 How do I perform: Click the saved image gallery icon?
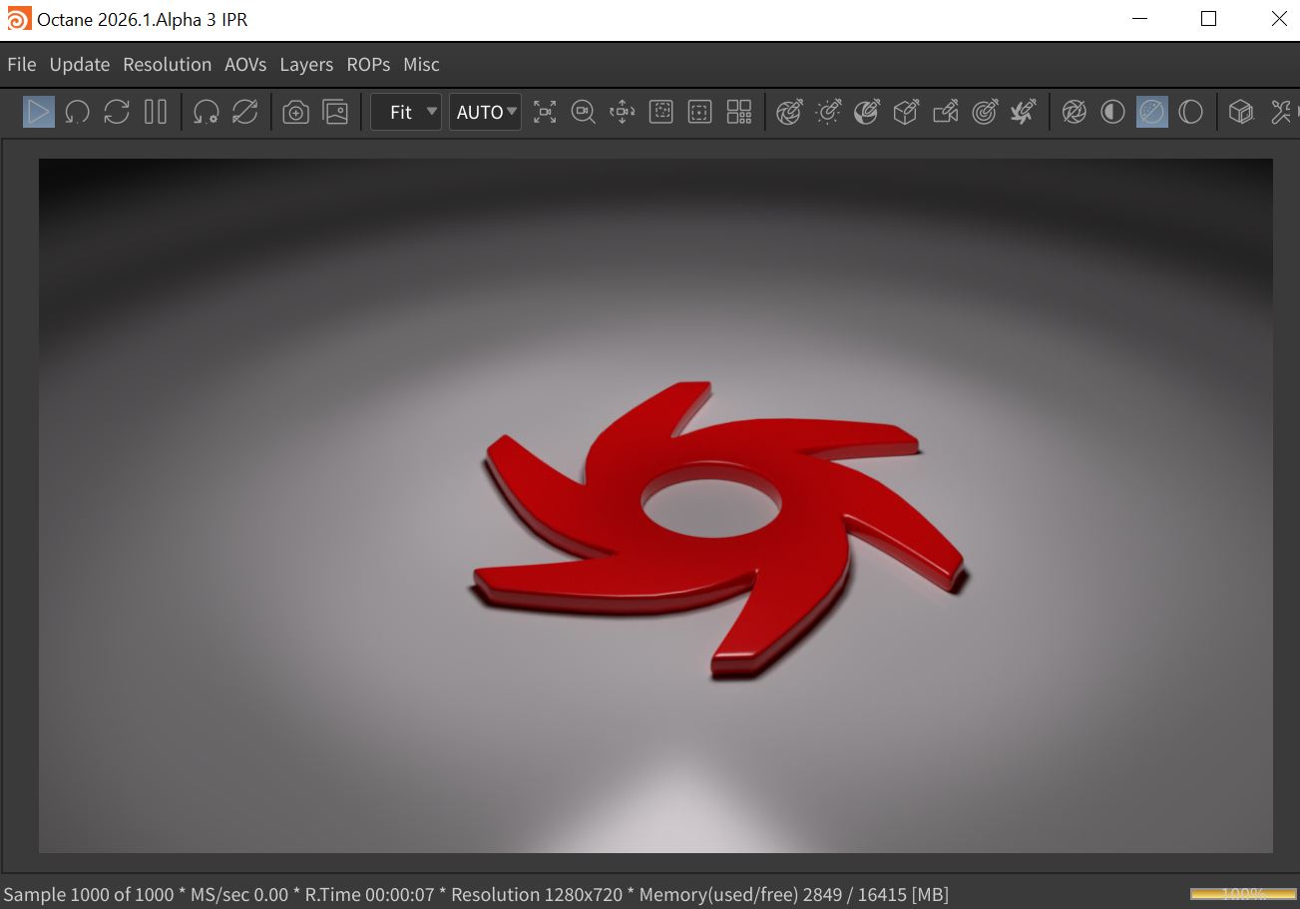point(335,112)
